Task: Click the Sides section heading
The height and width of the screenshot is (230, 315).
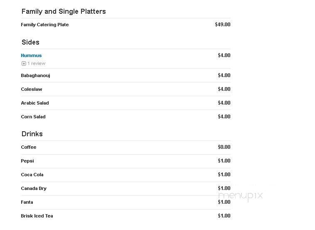Action: pyautogui.click(x=30, y=42)
